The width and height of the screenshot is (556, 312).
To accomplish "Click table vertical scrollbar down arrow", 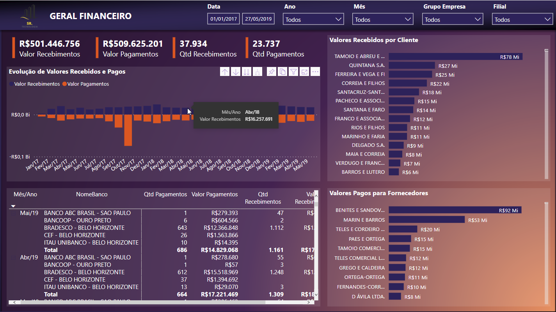I will point(316,294).
